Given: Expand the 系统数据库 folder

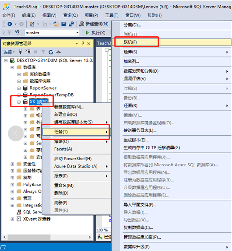Looking at the screenshot, I should (19, 75).
